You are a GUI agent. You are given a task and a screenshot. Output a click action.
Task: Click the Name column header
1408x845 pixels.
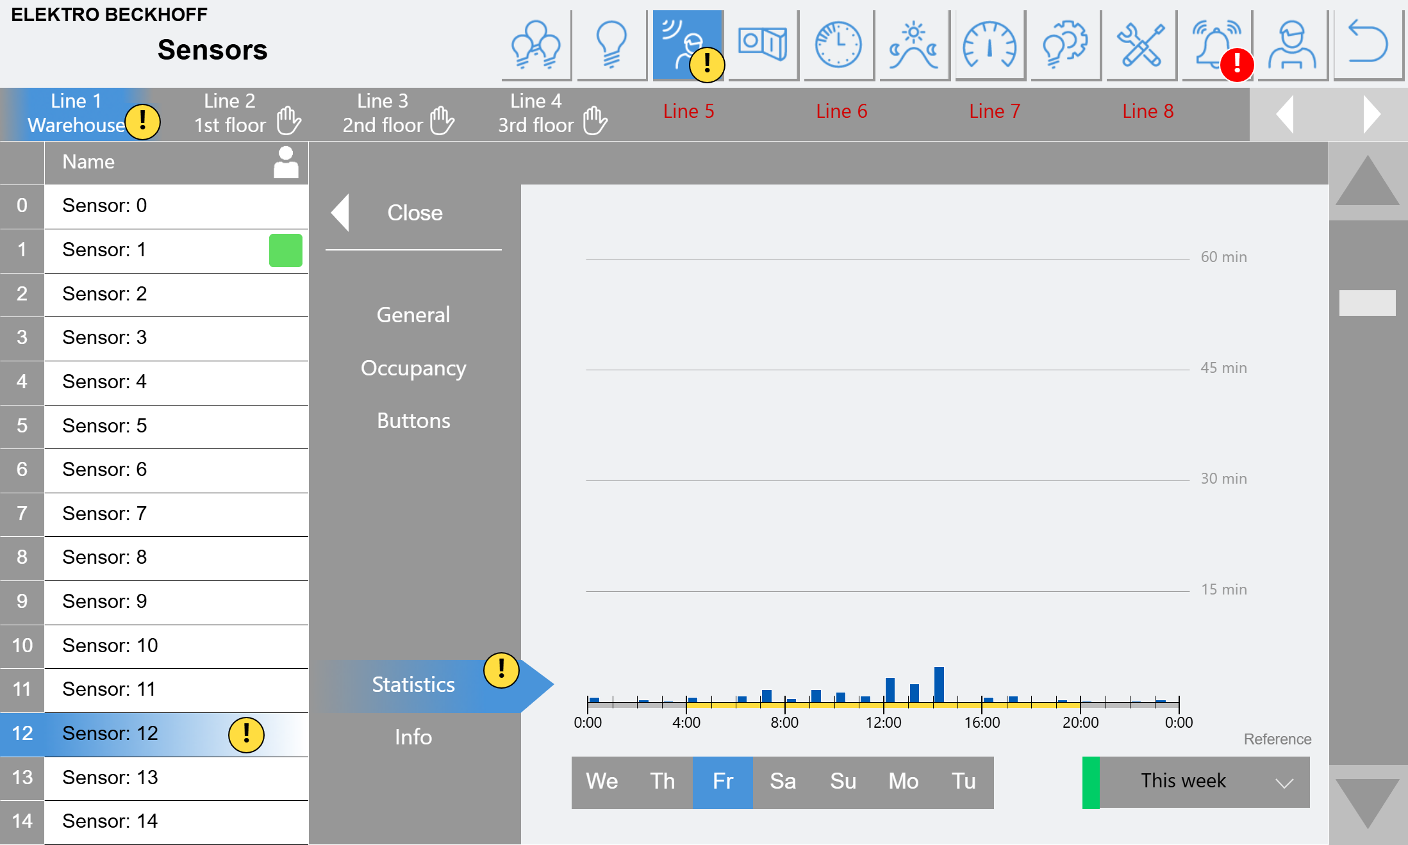[x=176, y=163]
